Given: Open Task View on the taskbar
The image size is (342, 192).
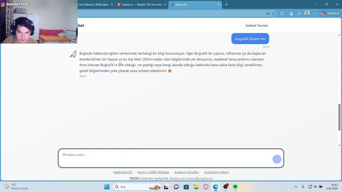Looking at the screenshot, I should (x=166, y=187).
